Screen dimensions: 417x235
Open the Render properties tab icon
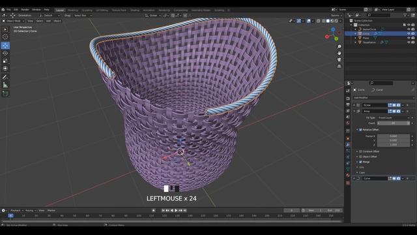pos(348,99)
